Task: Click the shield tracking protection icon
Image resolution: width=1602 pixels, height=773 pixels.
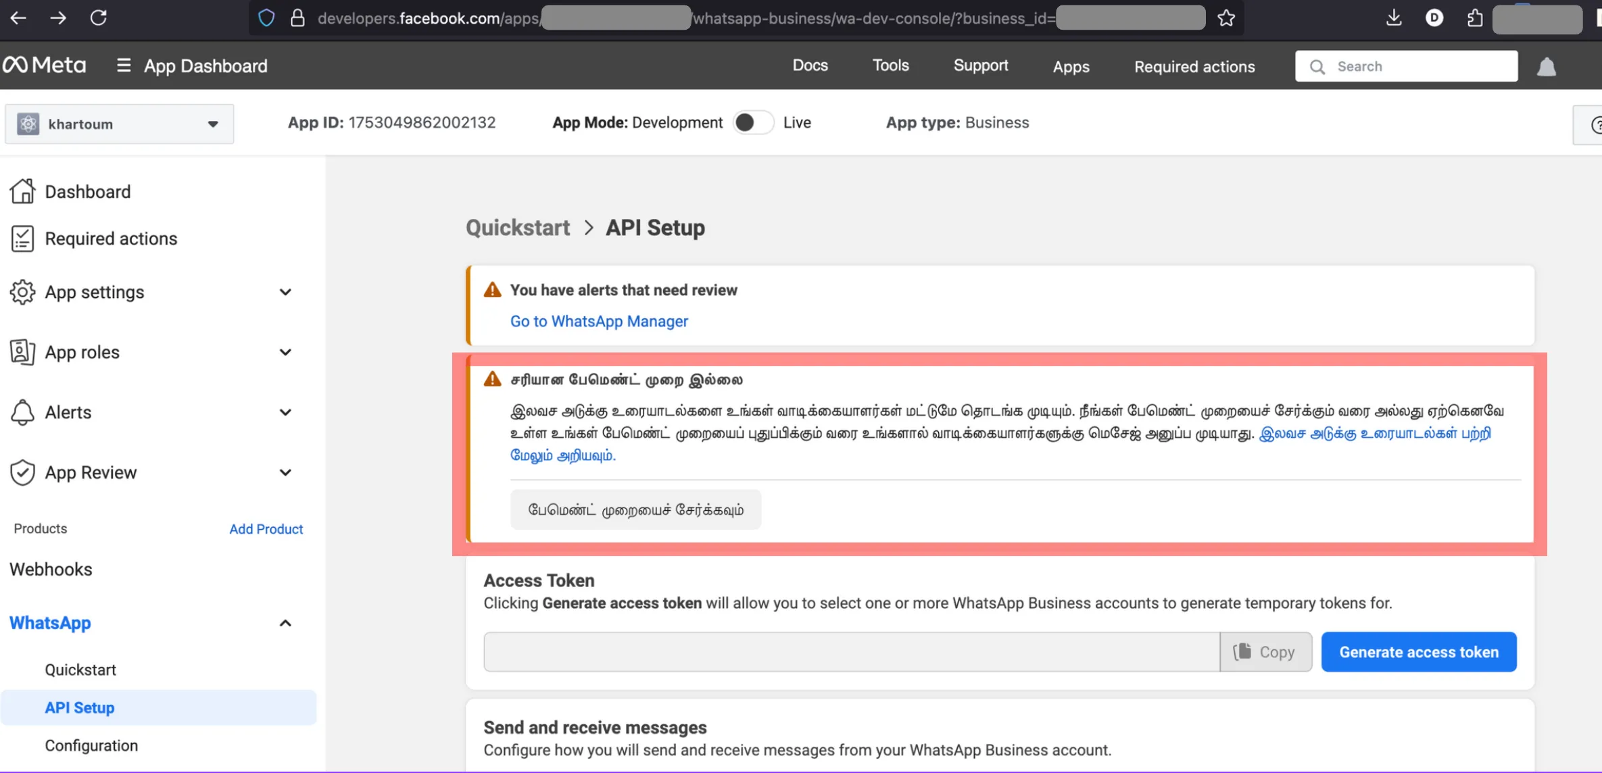Action: (x=266, y=18)
